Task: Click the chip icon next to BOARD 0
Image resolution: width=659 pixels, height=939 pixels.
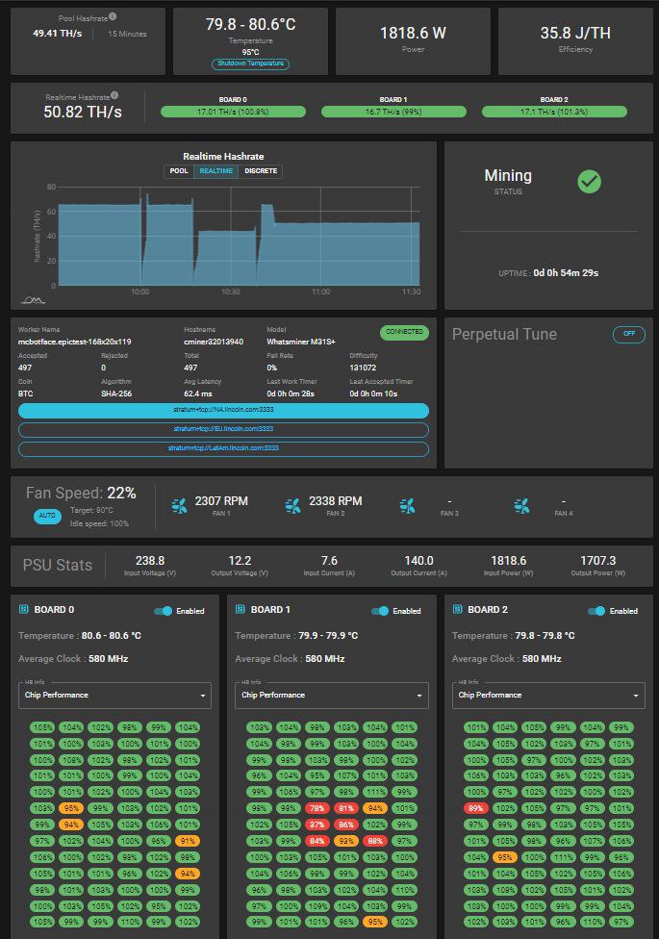Action: coord(24,610)
